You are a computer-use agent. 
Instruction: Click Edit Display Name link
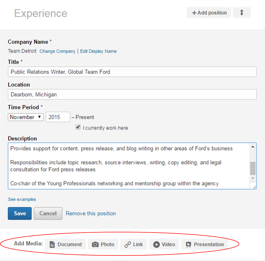point(98,51)
